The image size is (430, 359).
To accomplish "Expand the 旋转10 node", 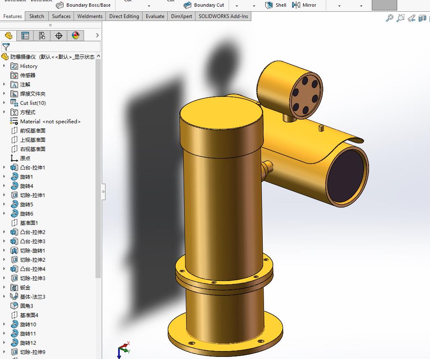I will coord(4,324).
